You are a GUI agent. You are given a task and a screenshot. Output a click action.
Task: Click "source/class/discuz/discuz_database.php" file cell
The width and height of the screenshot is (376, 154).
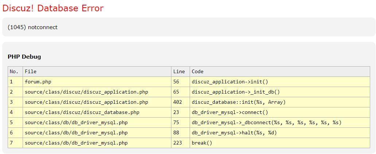click(x=97, y=112)
